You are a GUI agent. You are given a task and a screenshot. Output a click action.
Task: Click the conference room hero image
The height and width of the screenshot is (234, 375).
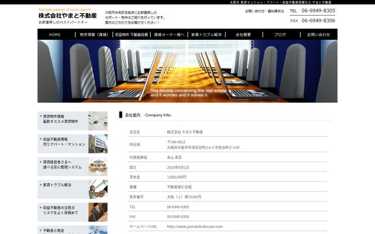pyautogui.click(x=187, y=71)
